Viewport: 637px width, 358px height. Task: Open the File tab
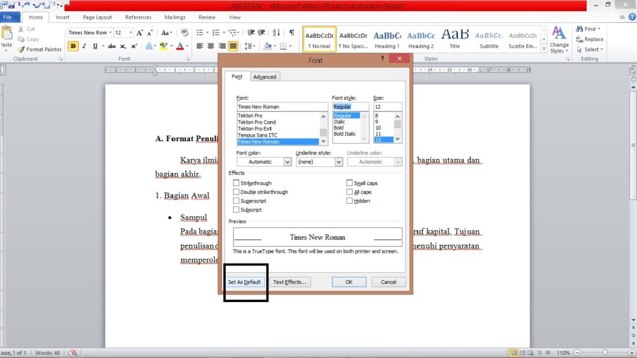pos(7,17)
